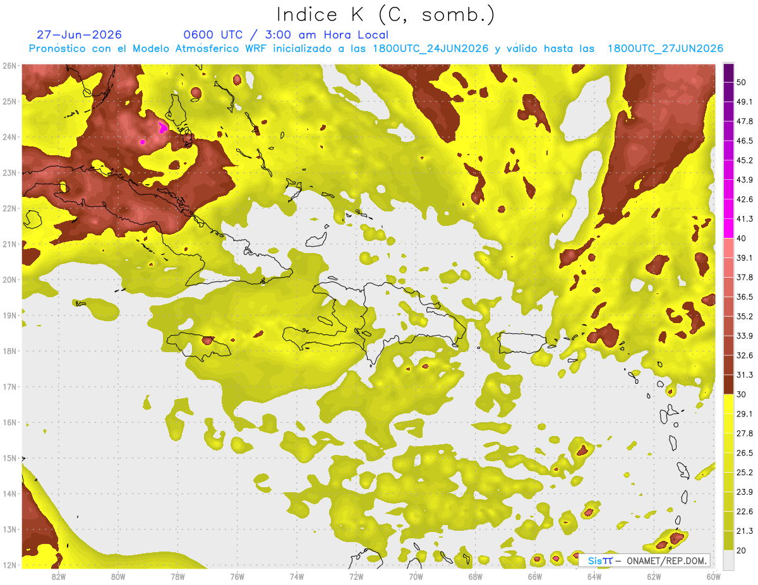
Task: Select the date '27-Jun-2026'
Action: pos(79,35)
